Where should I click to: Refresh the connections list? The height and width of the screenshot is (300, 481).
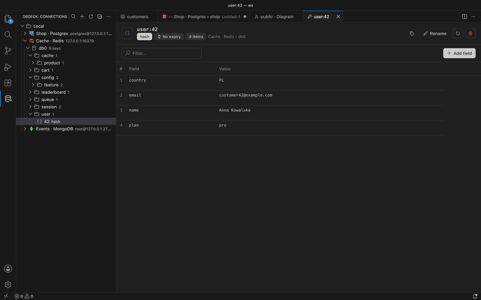91,16
